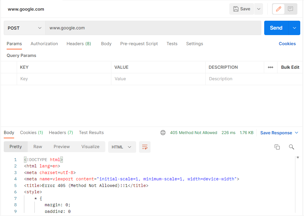
Task: Click the 405 Method Not Allowed status
Action: point(194,133)
